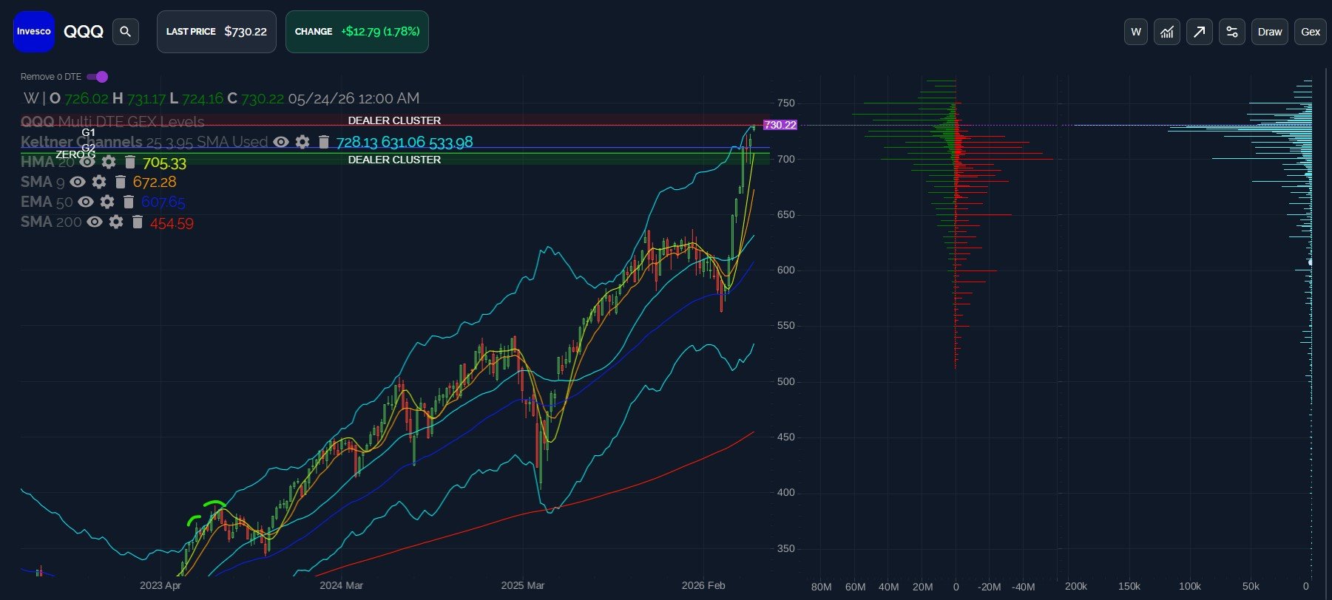
Task: Click the Invesco logo badge
Action: pos(34,32)
